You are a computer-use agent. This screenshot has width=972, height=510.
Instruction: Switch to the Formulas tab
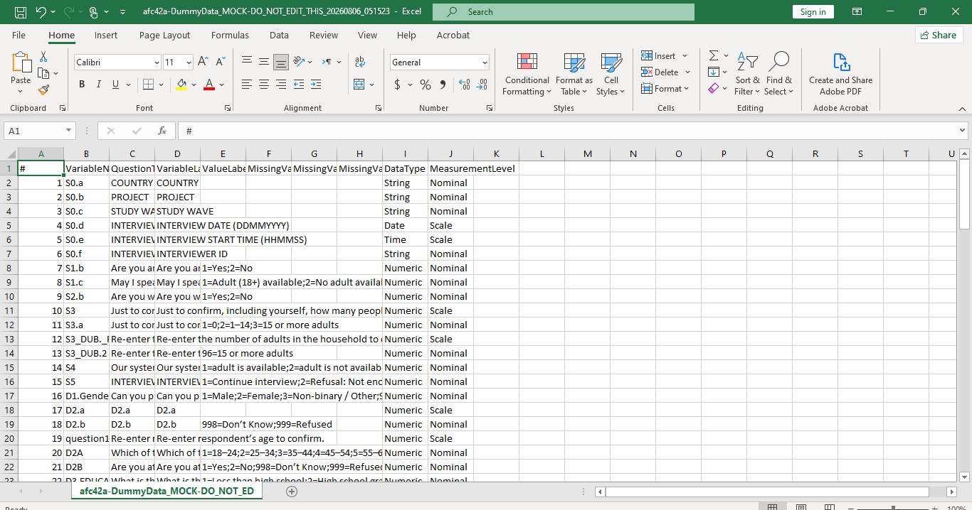pos(230,35)
